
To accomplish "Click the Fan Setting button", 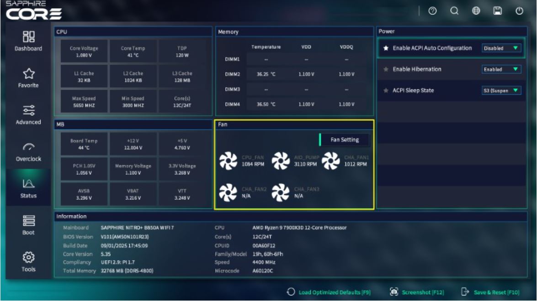I will 344,140.
